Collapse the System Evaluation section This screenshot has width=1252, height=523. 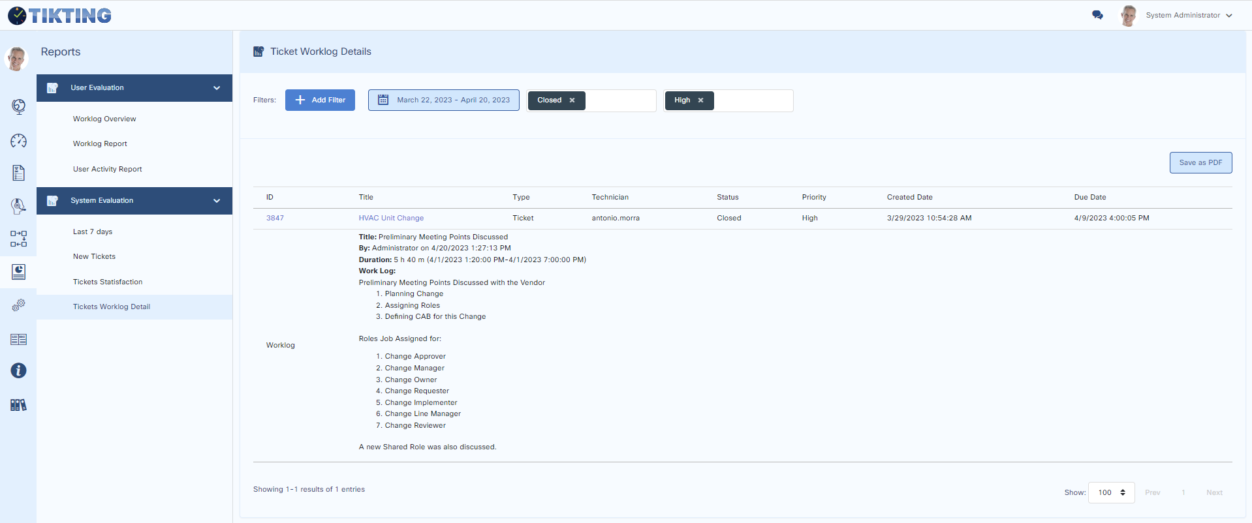[216, 201]
